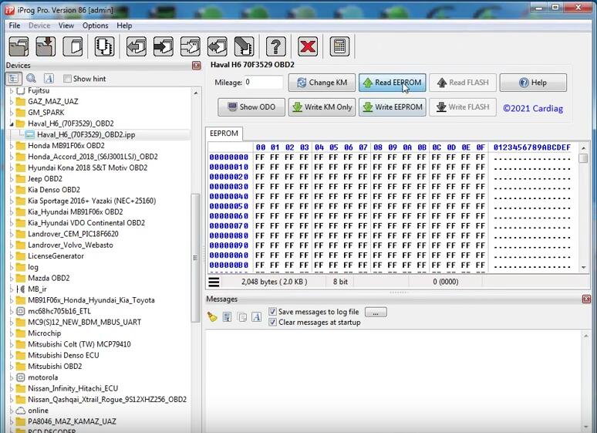The height and width of the screenshot is (433, 597).
Task: Click ©2021 Cardiag link
Action: click(533, 109)
